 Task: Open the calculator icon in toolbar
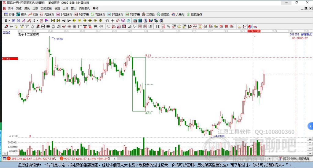click(140, 20)
